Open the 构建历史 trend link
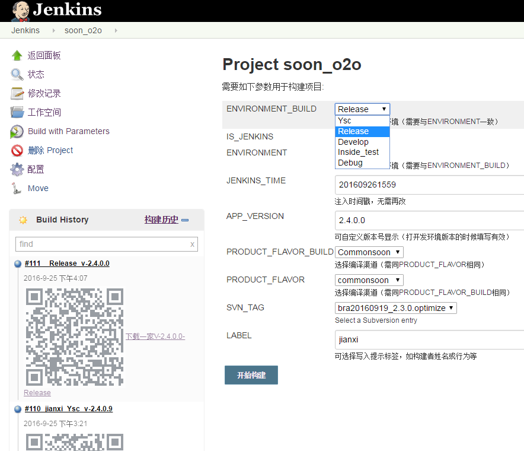 click(x=161, y=220)
